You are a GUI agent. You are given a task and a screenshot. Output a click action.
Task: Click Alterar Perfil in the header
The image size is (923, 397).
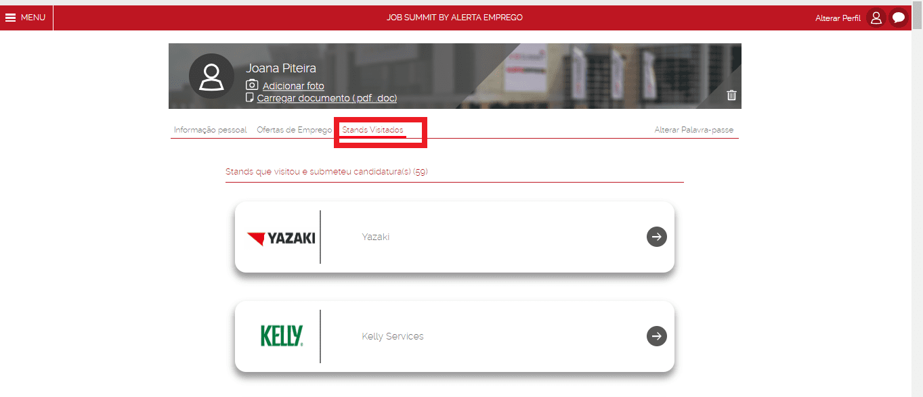pos(838,18)
